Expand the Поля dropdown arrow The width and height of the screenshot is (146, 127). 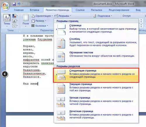26,26
